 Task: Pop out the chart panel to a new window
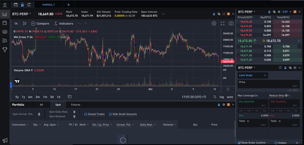click(219, 14)
